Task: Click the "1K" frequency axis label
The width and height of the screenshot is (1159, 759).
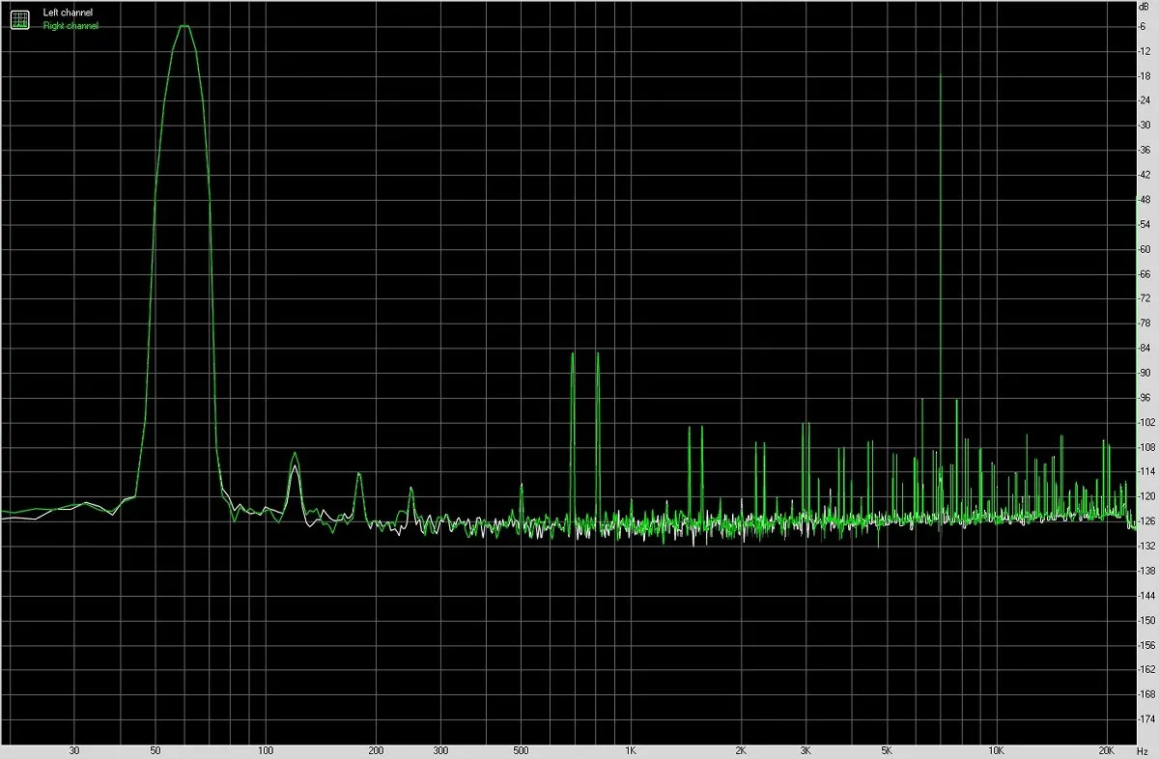Action: click(x=631, y=750)
